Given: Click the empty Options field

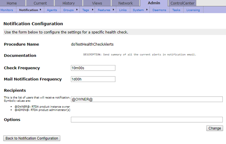Looking at the screenshot, I should point(147,120).
